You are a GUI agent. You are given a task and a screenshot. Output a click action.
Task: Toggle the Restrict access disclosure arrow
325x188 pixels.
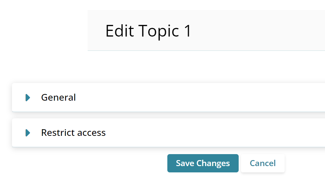tap(28, 133)
